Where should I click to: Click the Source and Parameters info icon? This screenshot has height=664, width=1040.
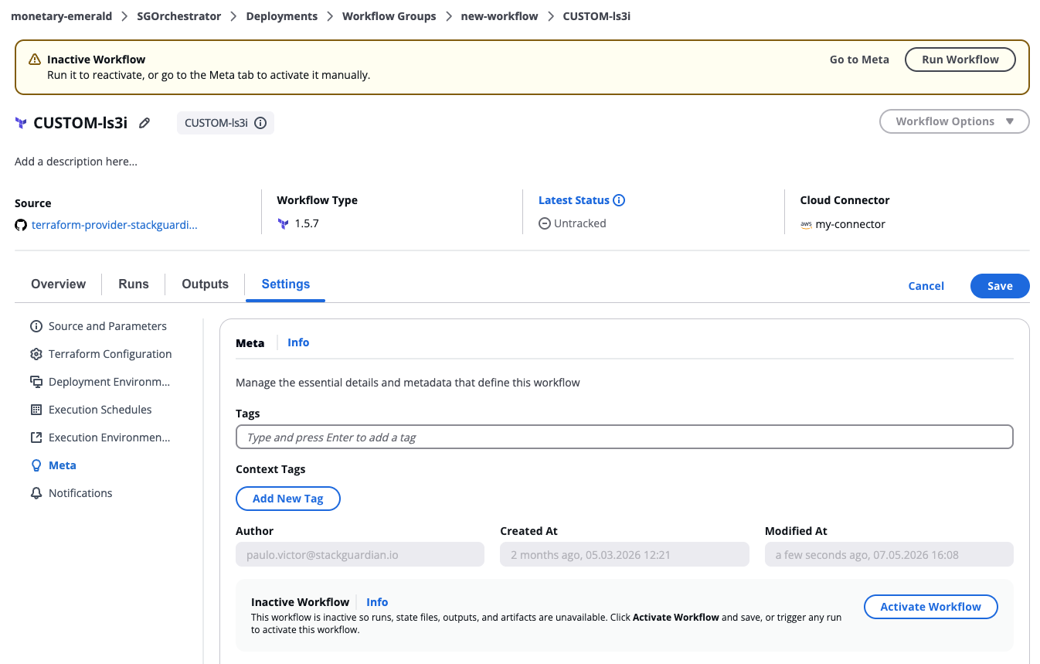click(36, 326)
